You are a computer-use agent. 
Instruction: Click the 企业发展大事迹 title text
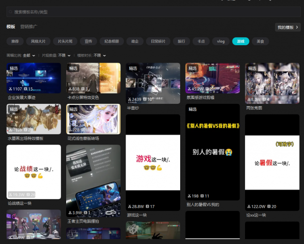pos(21,98)
